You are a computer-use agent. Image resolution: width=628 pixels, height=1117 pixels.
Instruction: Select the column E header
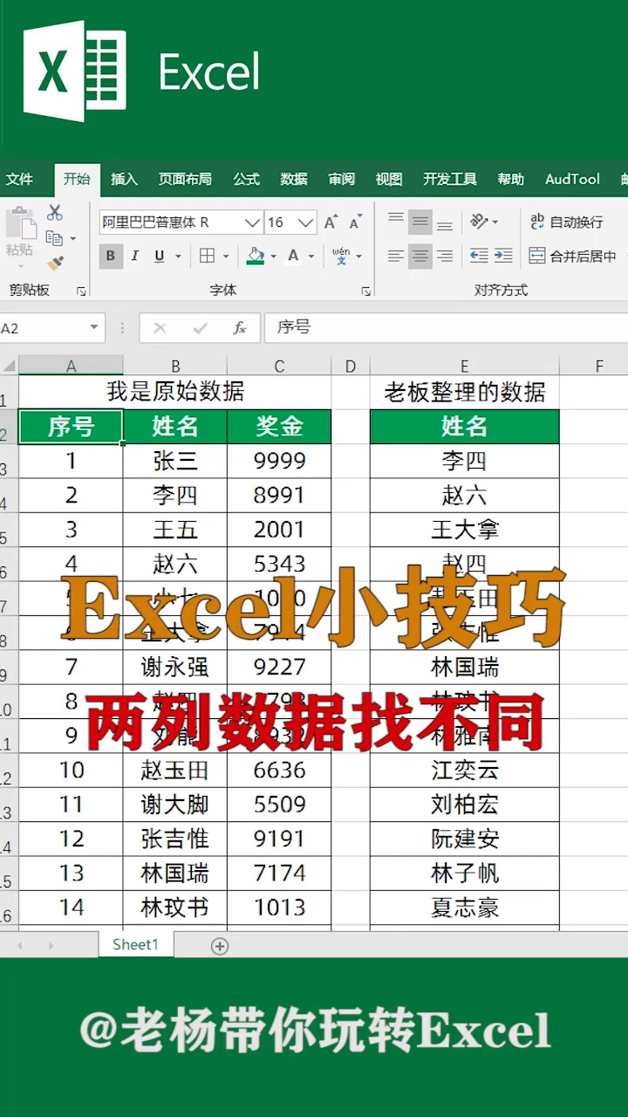pos(465,366)
